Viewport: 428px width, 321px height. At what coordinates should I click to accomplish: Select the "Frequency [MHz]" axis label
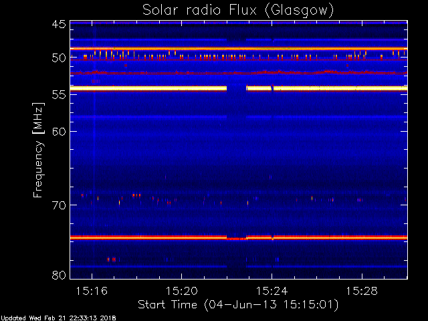(x=38, y=150)
